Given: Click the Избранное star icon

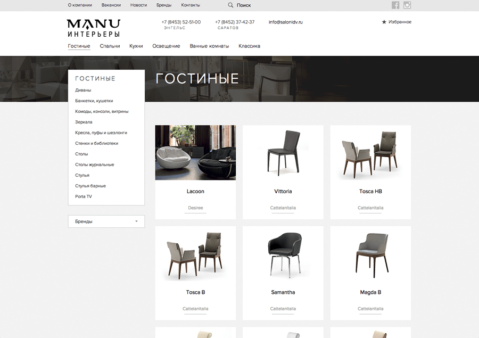Looking at the screenshot, I should [384, 22].
